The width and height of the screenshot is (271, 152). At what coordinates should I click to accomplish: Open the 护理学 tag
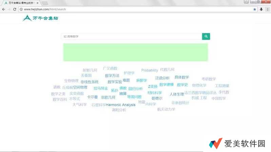click(129, 73)
